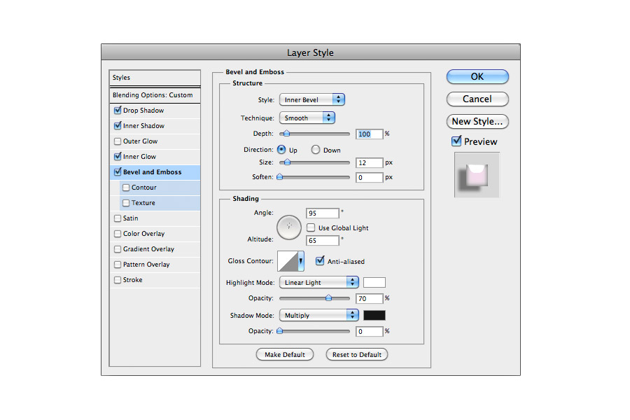Select the Drop Shadow row label
The width and height of the screenshot is (630, 420).
pyautogui.click(x=143, y=110)
